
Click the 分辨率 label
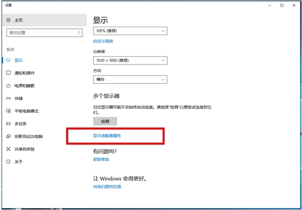pyautogui.click(x=99, y=52)
